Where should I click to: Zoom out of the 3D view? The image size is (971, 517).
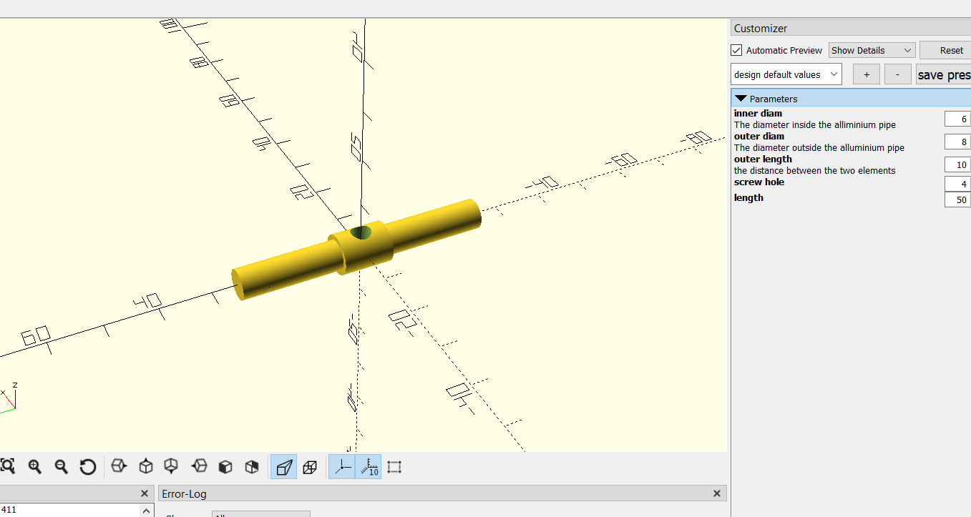[x=62, y=467]
